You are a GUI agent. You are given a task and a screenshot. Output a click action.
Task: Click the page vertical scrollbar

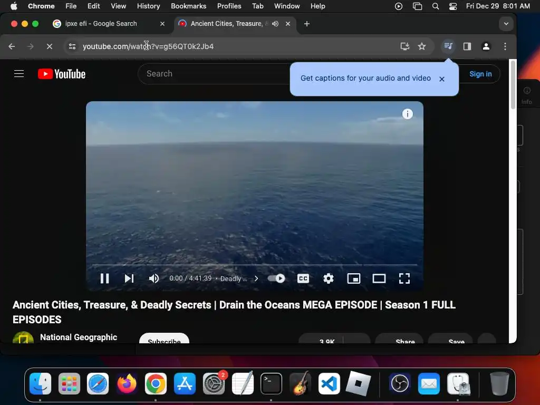point(513,85)
